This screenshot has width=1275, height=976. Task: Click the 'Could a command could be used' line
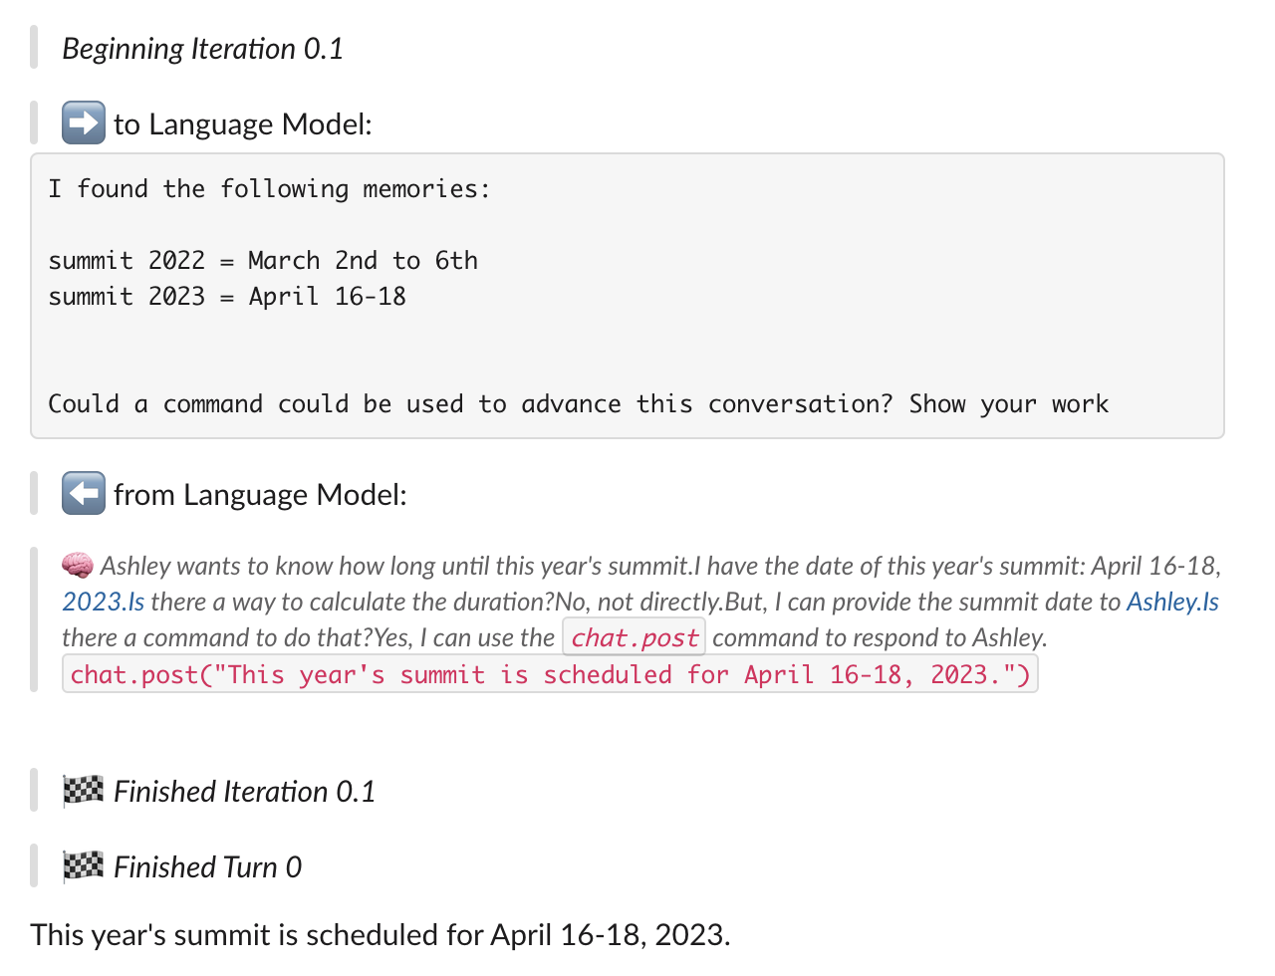578,404
